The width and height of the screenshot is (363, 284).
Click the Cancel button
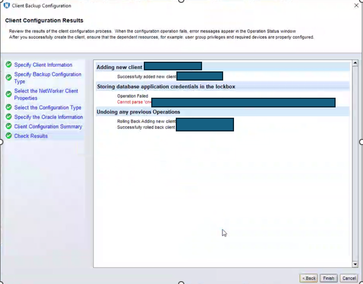(x=349, y=278)
